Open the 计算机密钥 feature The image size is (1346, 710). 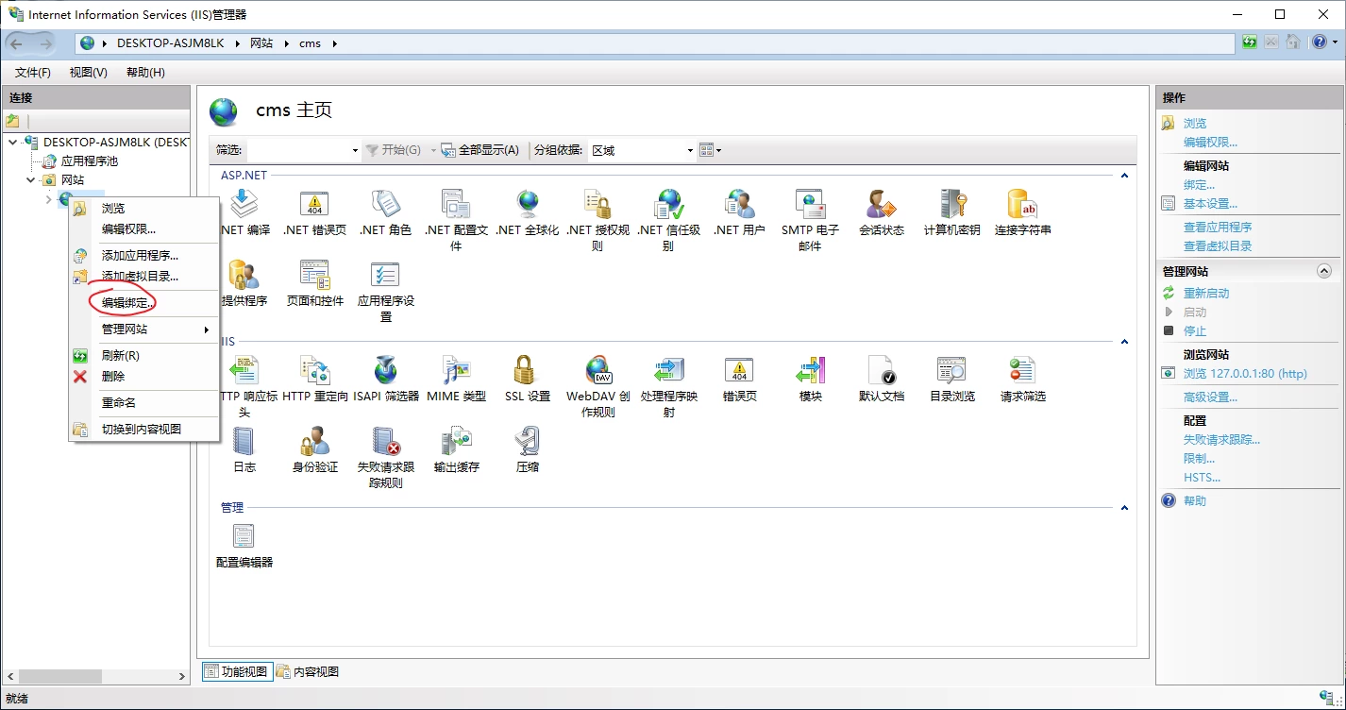pyautogui.click(x=951, y=212)
